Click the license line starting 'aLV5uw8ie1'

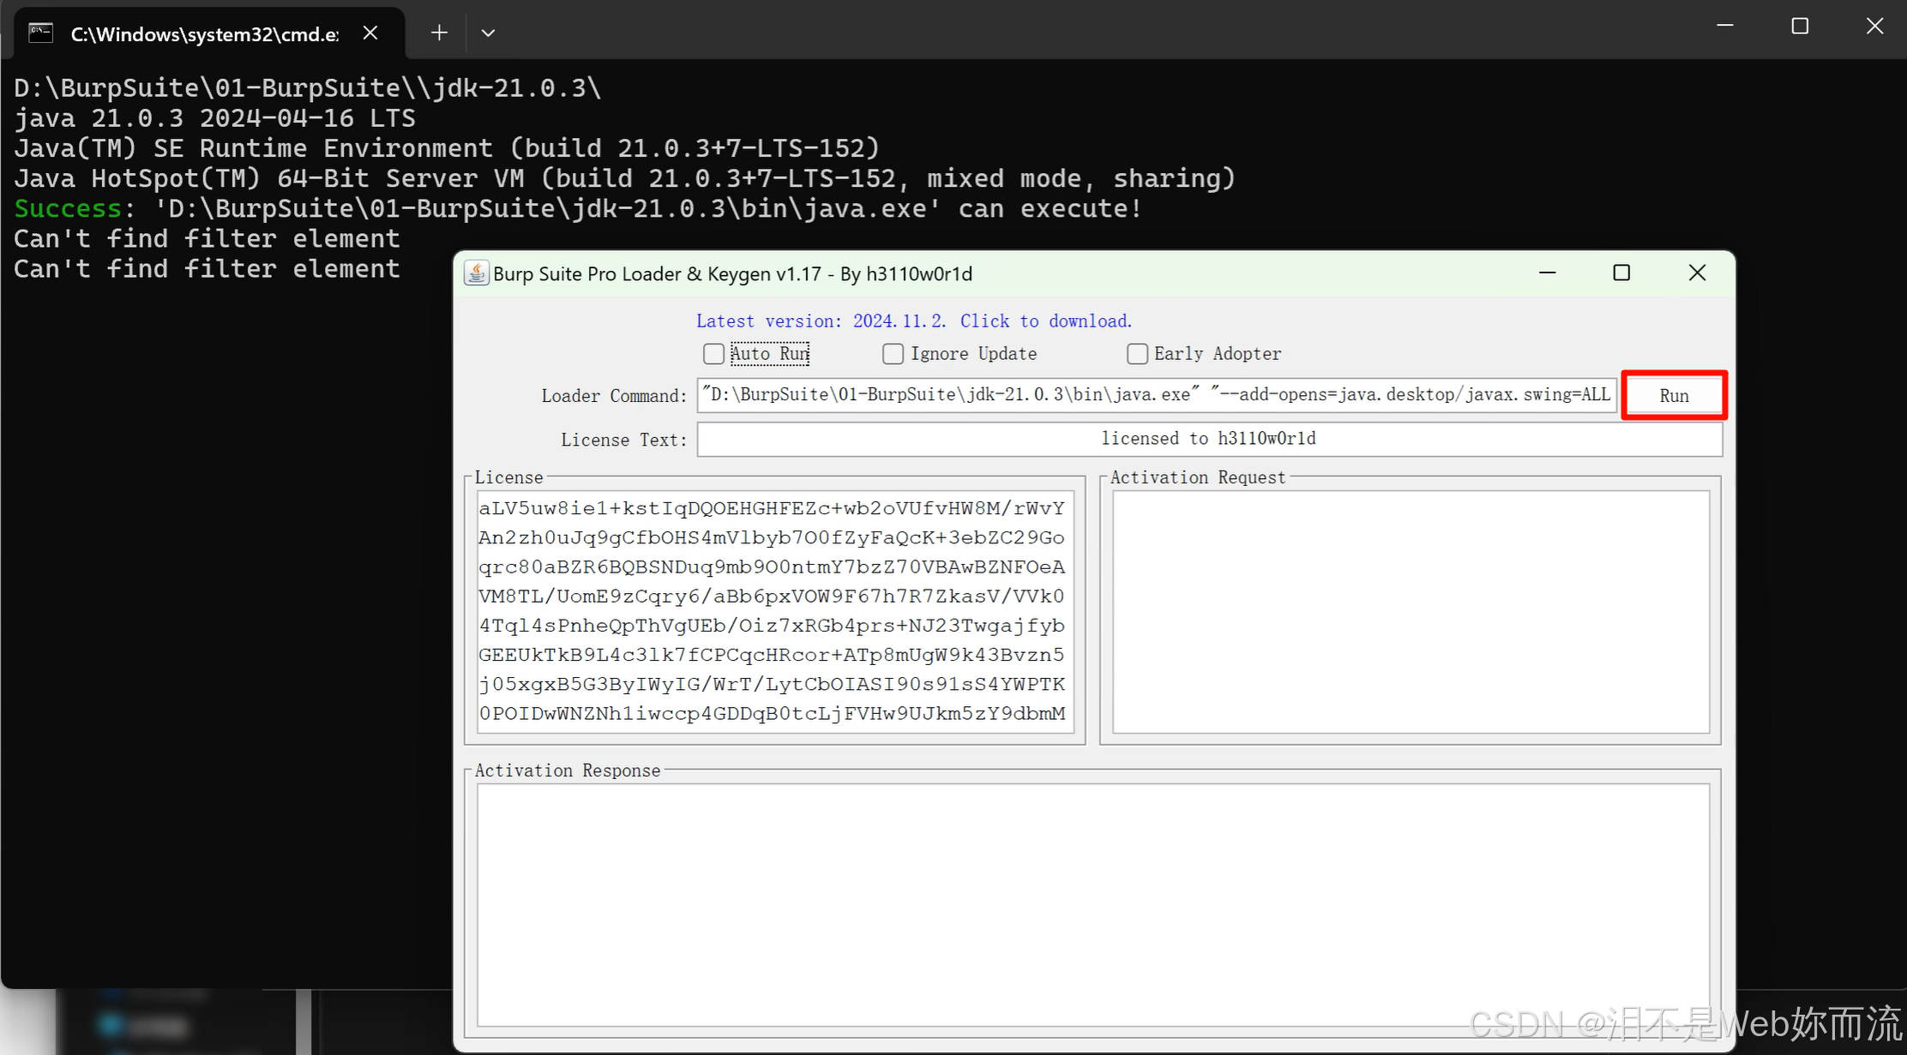point(772,508)
